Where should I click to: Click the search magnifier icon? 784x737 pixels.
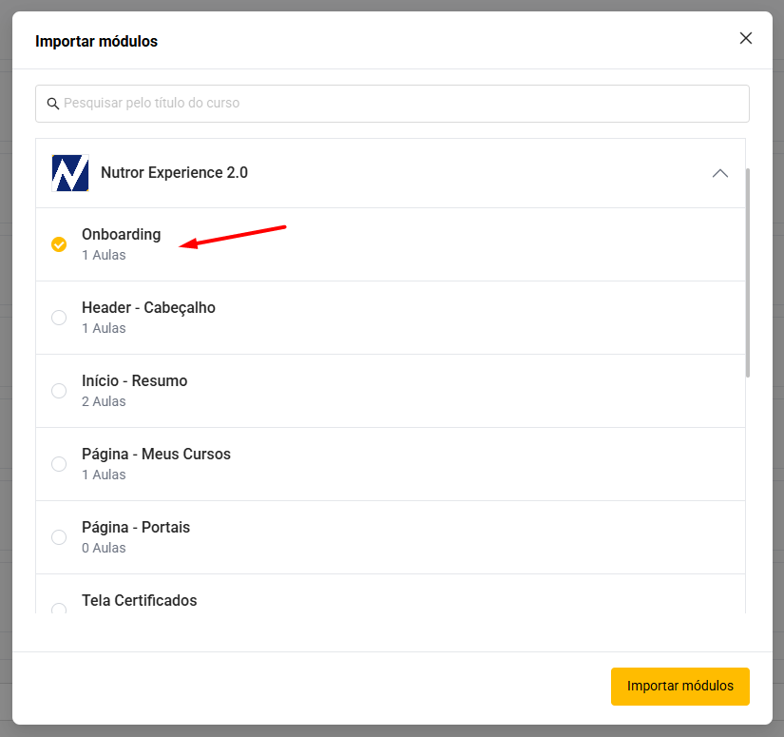[52, 104]
